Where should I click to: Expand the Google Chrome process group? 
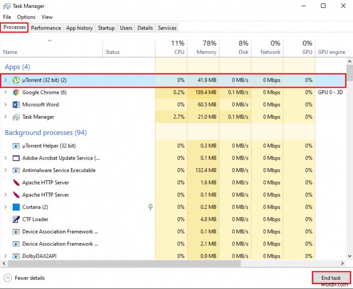[x=5, y=93]
